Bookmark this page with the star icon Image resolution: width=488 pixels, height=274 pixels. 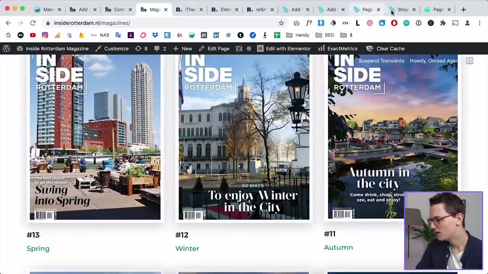point(281,23)
